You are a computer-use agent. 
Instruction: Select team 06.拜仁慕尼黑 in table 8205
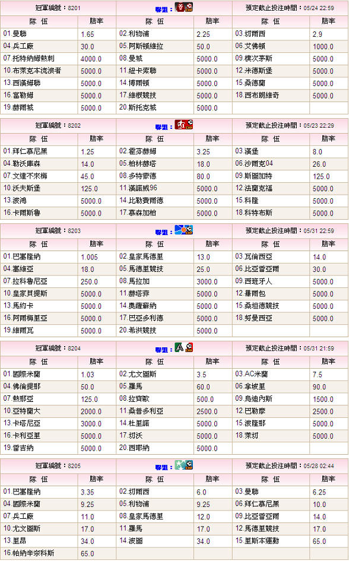click(x=257, y=504)
